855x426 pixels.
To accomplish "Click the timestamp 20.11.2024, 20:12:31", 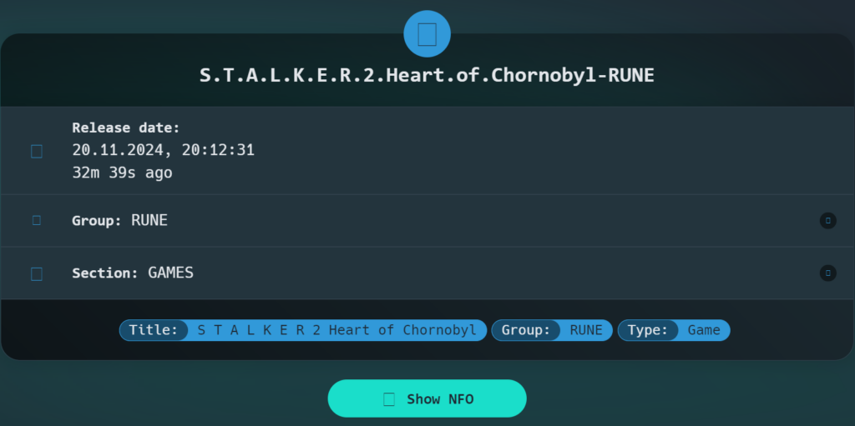I will (163, 150).
